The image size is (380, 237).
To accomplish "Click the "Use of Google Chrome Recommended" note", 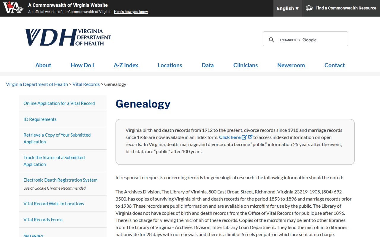I will pyautogui.click(x=55, y=188).
